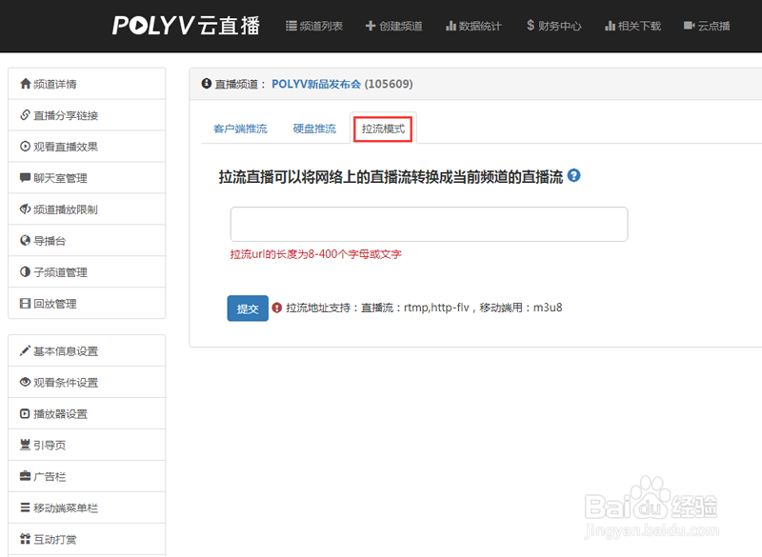
Task: Click the red text 拉流url的长度为8-400个字母或文字
Action: (316, 254)
